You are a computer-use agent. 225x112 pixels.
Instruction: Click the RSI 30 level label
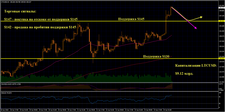click(220, 103)
